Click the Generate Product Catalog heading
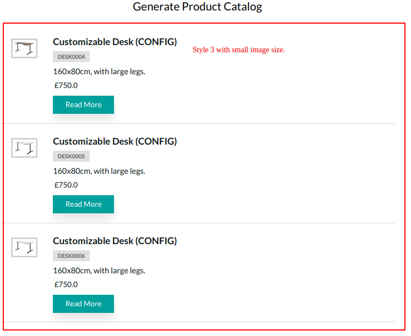 click(197, 7)
